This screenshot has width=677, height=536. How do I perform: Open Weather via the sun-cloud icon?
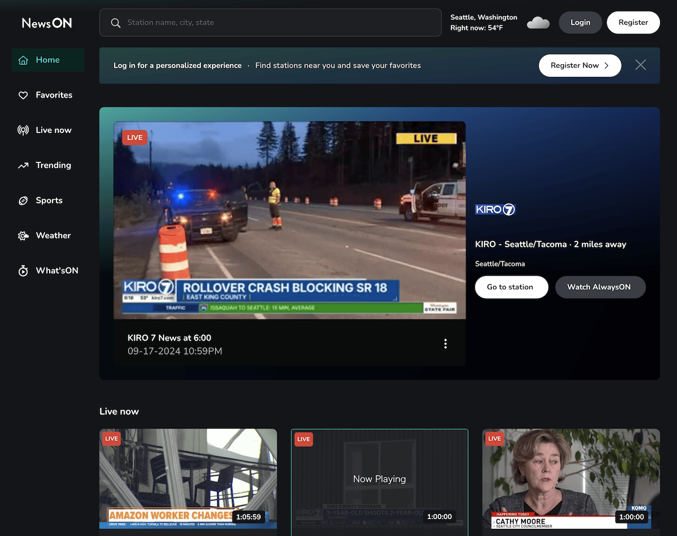pos(23,236)
